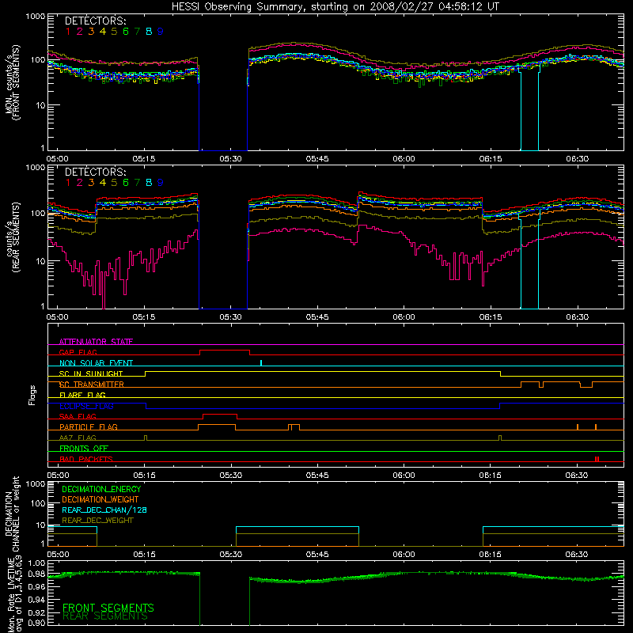This screenshot has height=633, width=633.
Task: Click the ATTENUATOR_STATE flag label
Action: (x=96, y=342)
